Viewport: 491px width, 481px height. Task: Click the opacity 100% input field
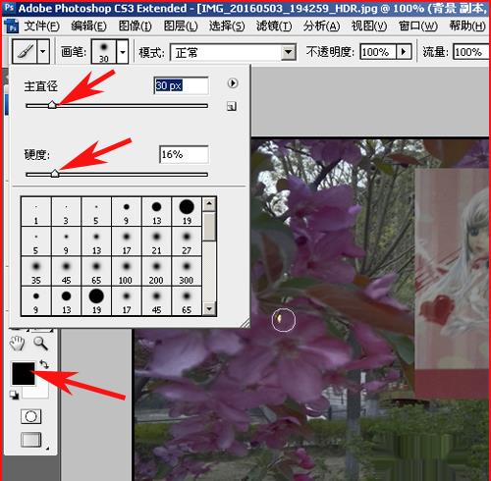[378, 52]
